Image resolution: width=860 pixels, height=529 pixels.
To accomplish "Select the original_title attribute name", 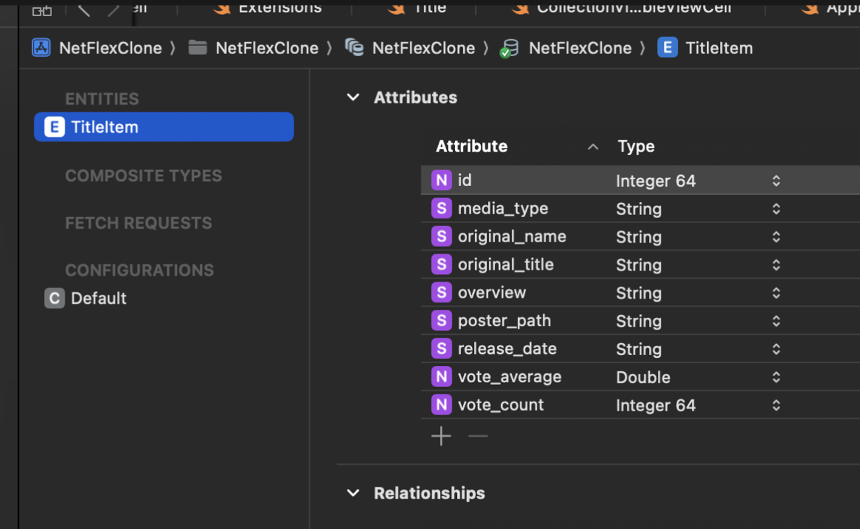I will [x=506, y=264].
